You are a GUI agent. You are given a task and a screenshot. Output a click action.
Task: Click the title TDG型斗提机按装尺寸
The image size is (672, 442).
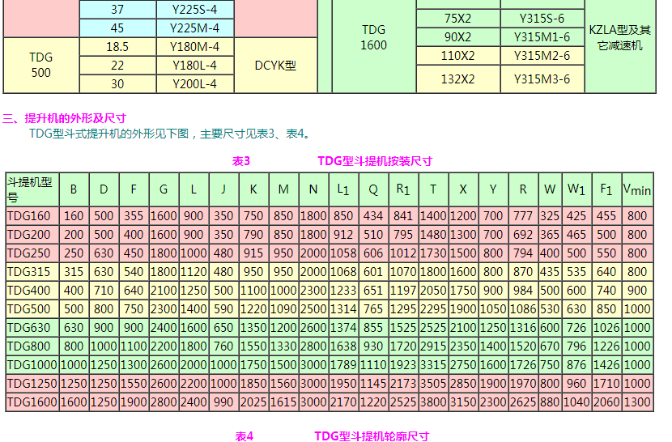374,161
